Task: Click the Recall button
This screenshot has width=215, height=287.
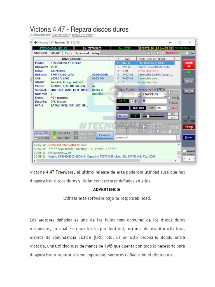Action: click(189, 91)
